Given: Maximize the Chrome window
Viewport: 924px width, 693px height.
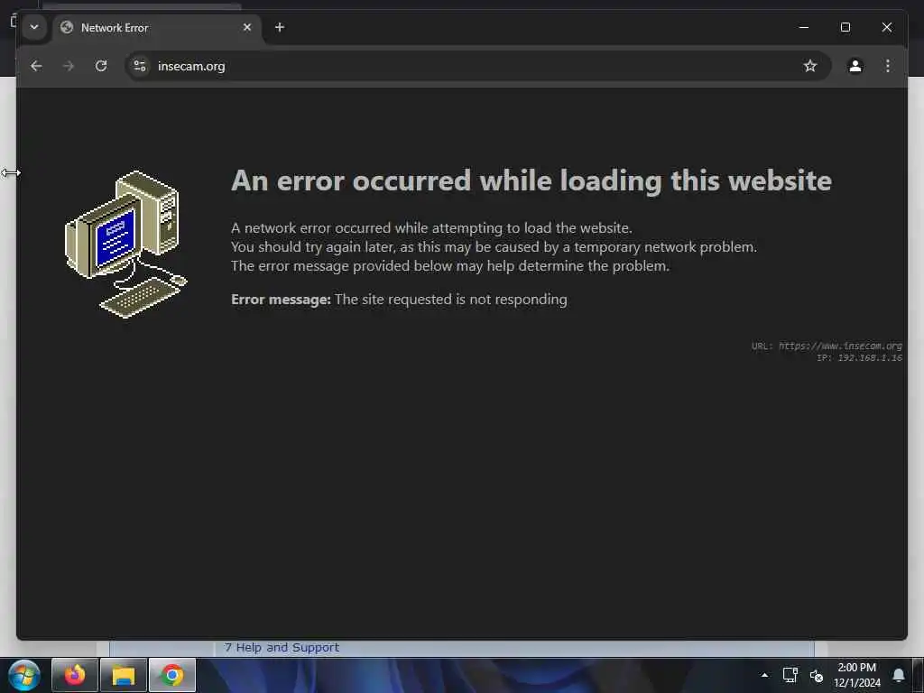Looking at the screenshot, I should pos(845,27).
